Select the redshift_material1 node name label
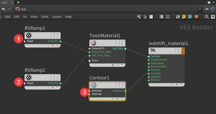216x114 pixels. 168,44
